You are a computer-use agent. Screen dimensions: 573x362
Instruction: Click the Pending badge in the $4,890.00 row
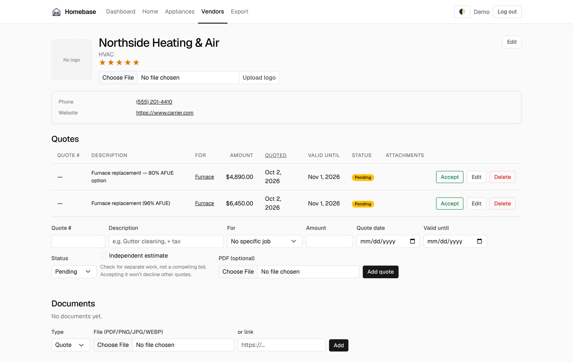363,177
